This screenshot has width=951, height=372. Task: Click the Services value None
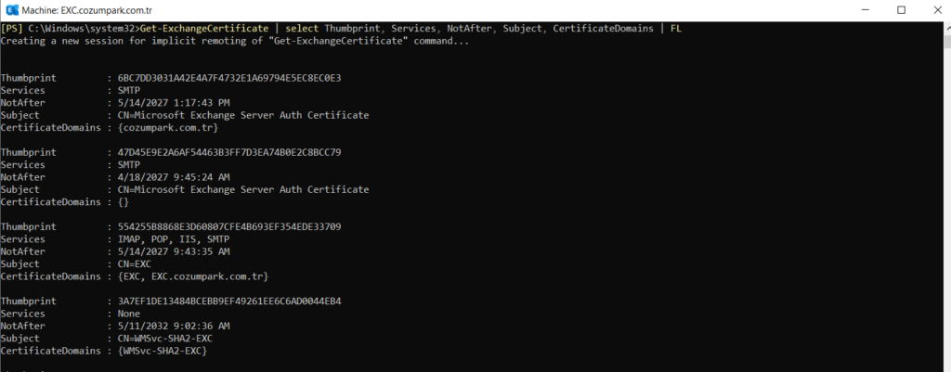coord(128,314)
